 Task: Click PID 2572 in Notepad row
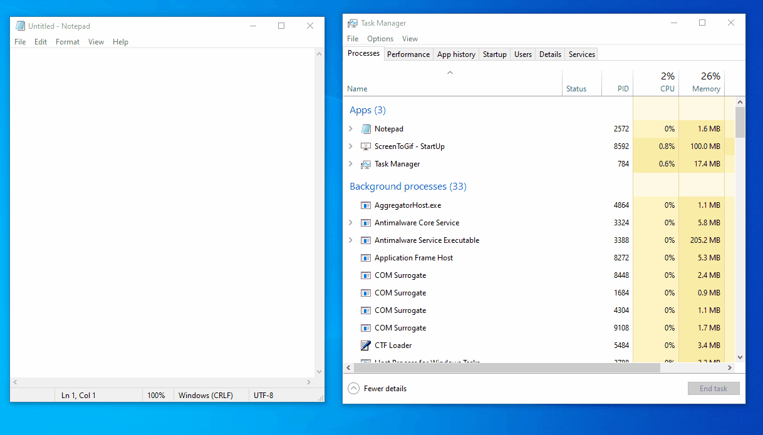[621, 129]
